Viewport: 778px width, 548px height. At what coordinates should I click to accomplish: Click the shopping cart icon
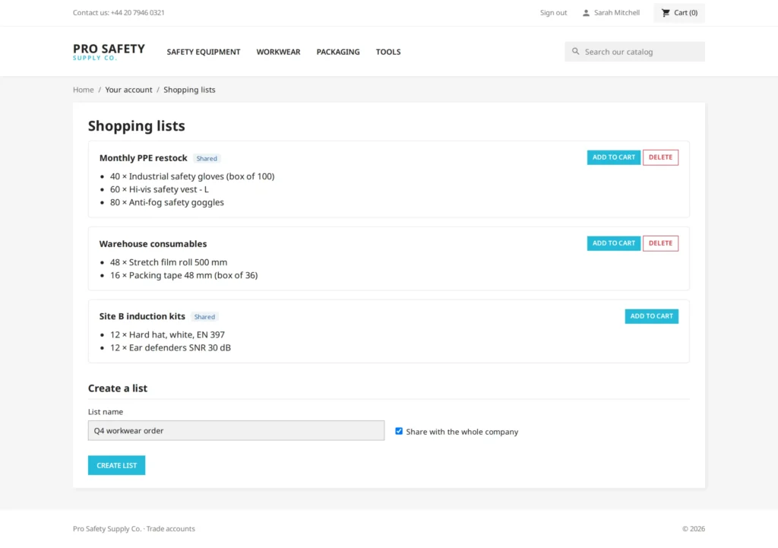[666, 13]
